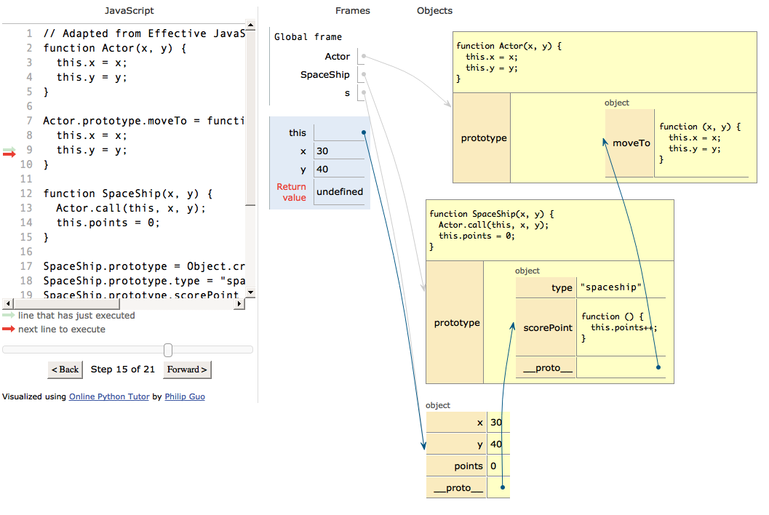Click the Forward step button

point(187,370)
